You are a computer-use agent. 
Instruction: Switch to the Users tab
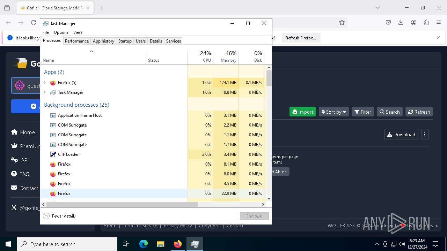pos(141,41)
